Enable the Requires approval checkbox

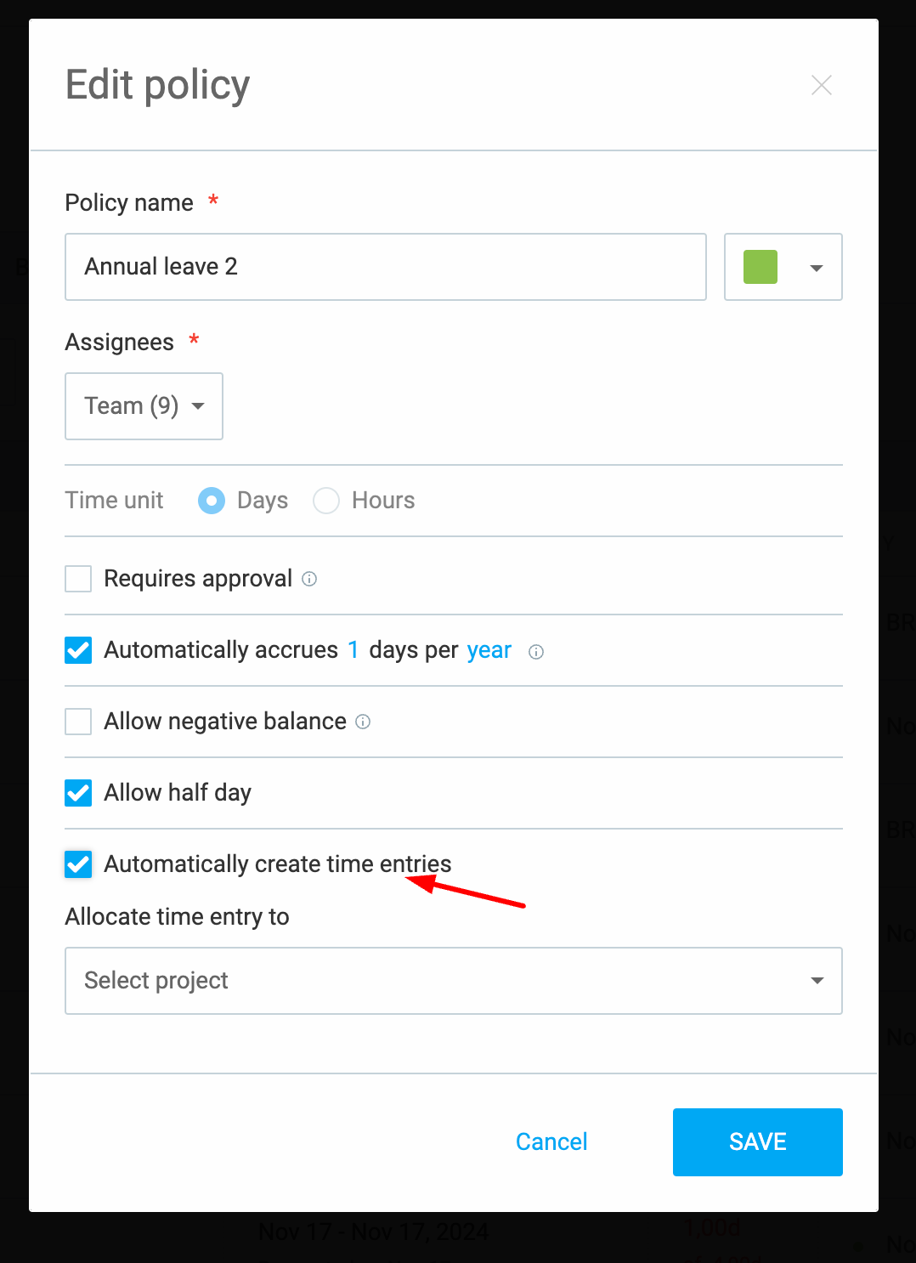(x=78, y=579)
